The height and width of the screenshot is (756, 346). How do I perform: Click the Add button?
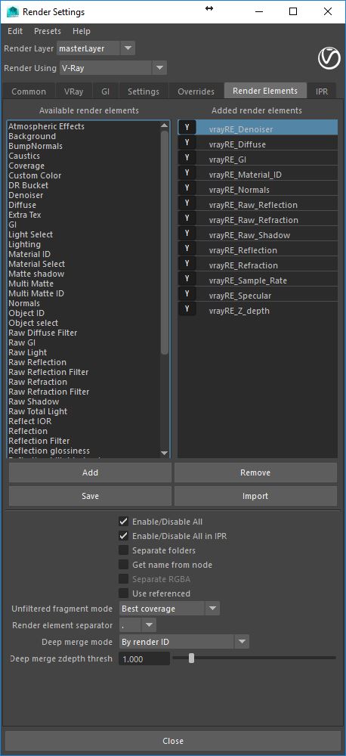[x=90, y=472]
